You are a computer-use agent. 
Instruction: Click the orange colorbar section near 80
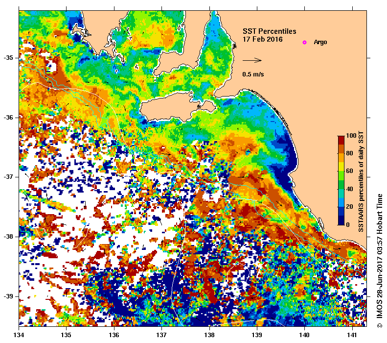[x=341, y=153]
